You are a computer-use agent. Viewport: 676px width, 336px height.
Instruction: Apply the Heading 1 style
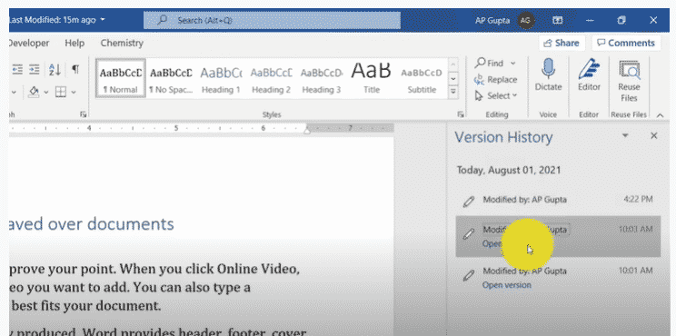221,78
